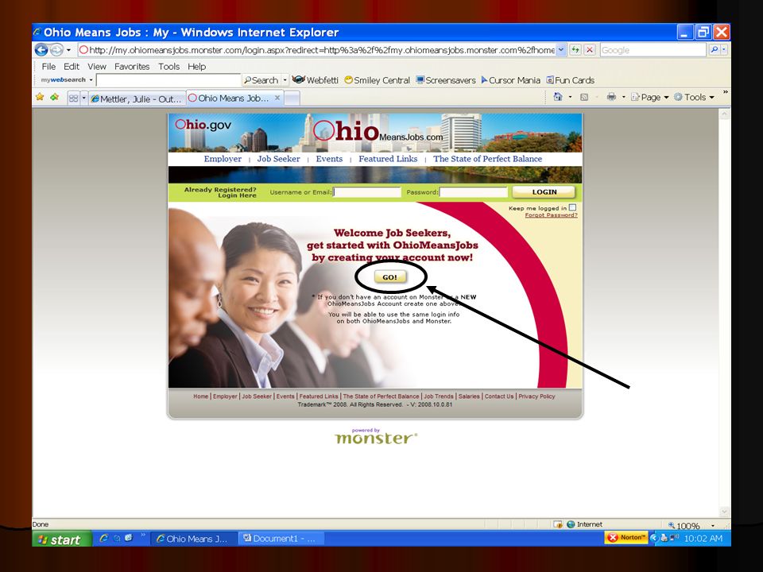Open the search provider dropdown arrow

tap(724, 49)
